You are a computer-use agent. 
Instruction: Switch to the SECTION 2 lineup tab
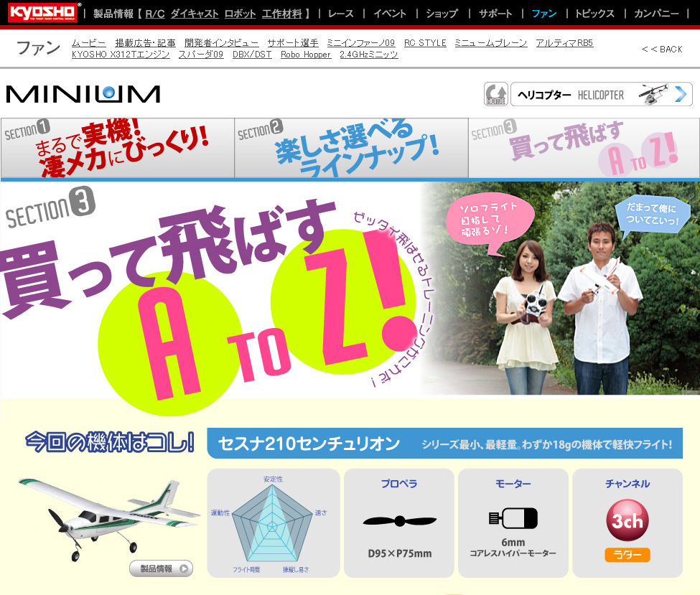click(351, 148)
